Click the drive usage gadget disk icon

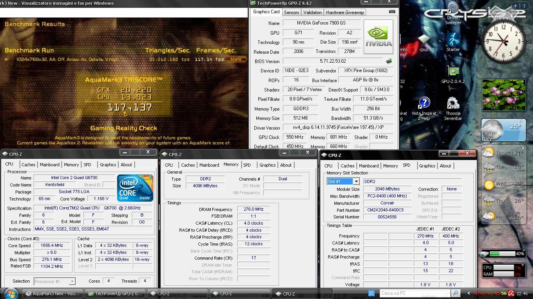click(x=484, y=254)
